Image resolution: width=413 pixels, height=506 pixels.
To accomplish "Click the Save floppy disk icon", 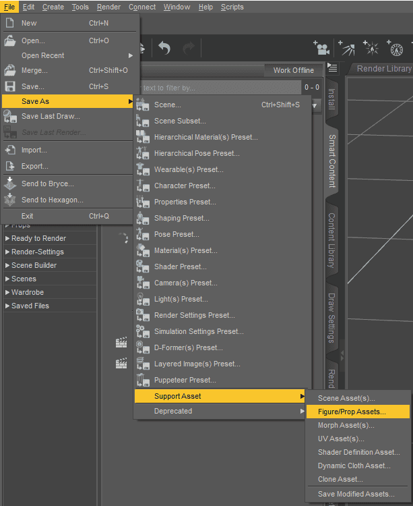I will [9, 86].
